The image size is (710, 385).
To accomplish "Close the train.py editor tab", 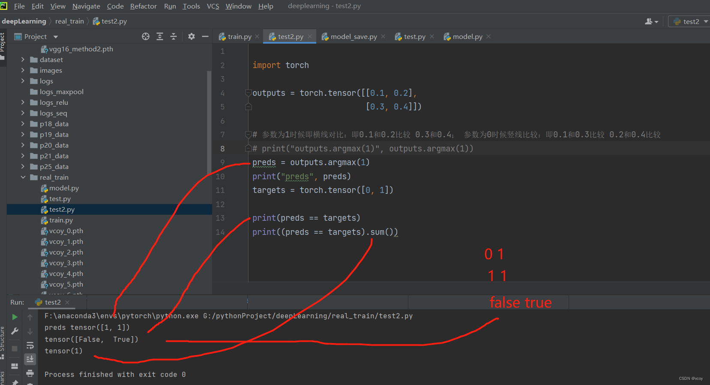I will 257,36.
